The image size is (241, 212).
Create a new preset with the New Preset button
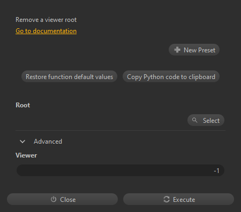coord(194,50)
